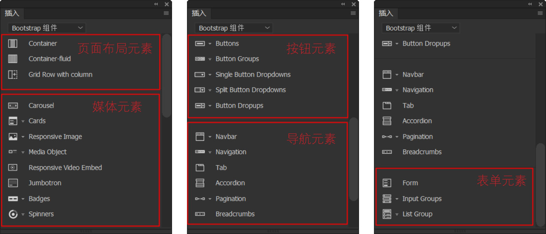
Task: Expand the Single Button Dropdowns arrow
Action: click(210, 75)
